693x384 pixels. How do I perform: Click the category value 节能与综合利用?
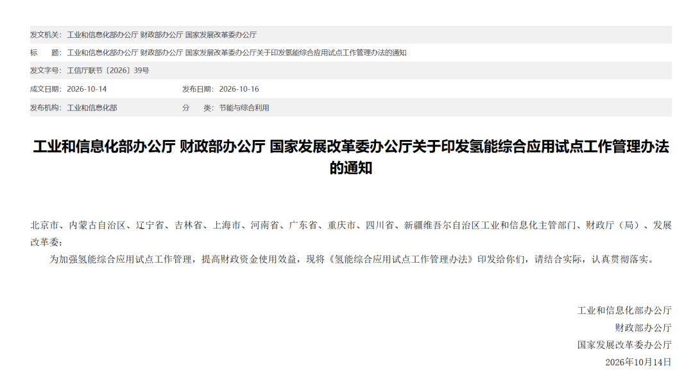click(x=244, y=108)
